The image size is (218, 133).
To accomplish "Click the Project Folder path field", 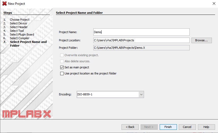I will click(x=141, y=48).
